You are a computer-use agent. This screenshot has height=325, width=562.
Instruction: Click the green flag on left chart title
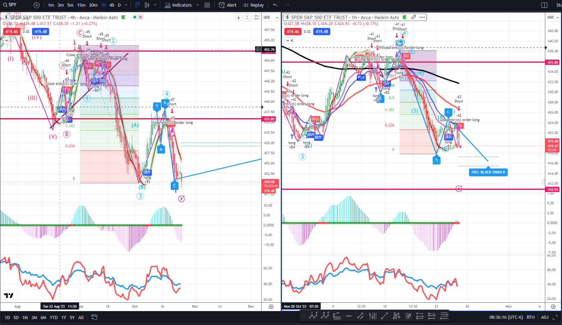[123, 17]
